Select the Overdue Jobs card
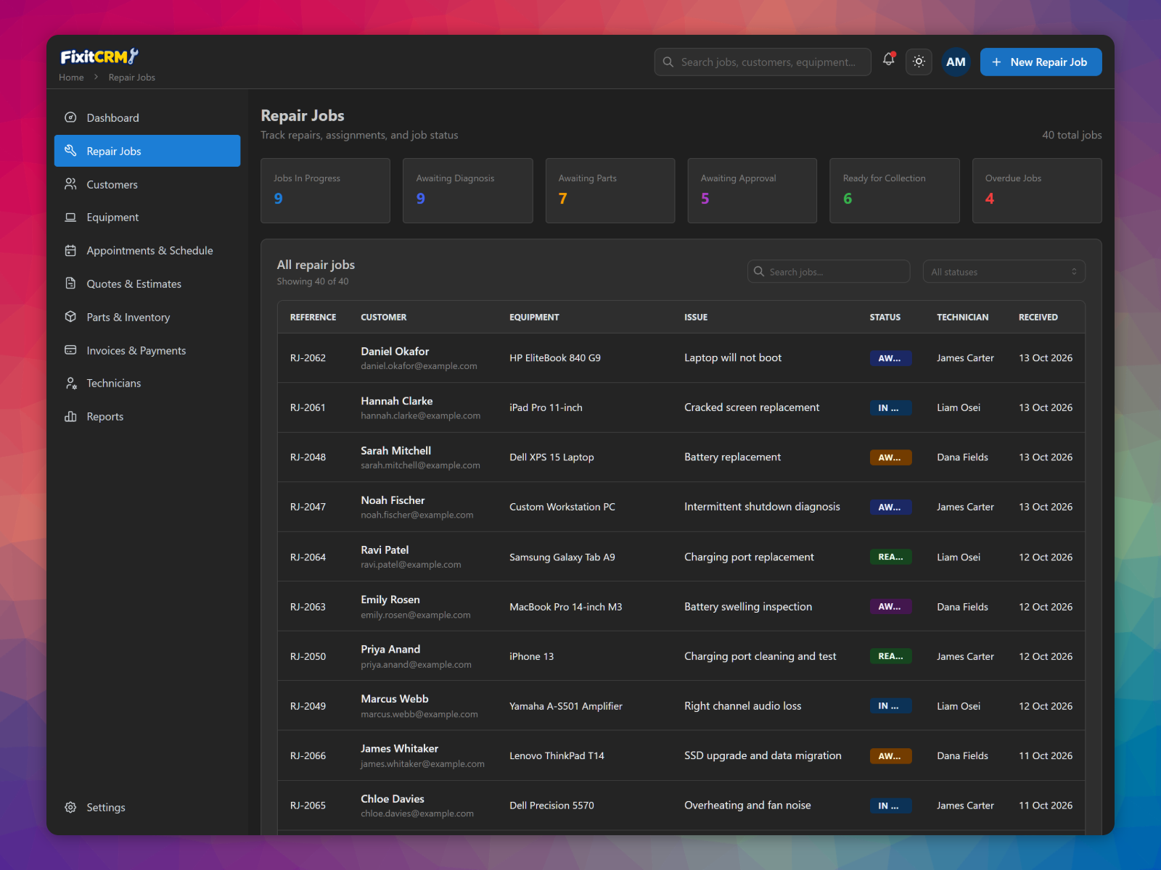The image size is (1161, 870). 1037,191
